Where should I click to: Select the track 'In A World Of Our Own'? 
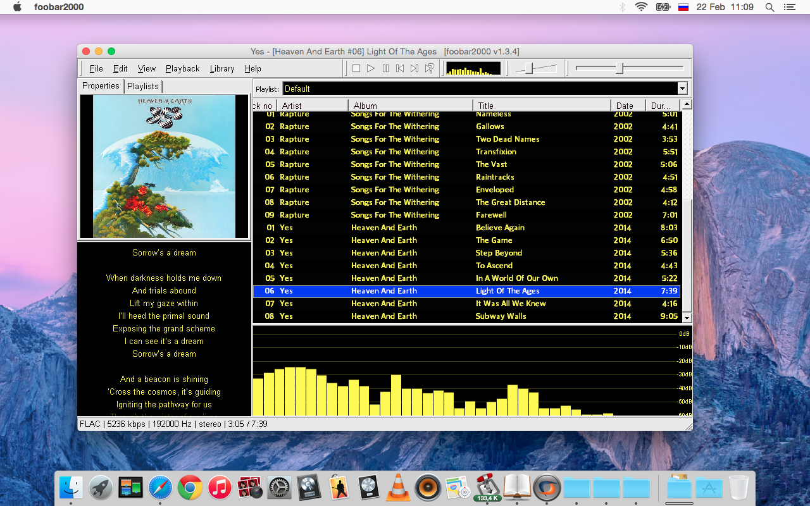tap(466, 278)
